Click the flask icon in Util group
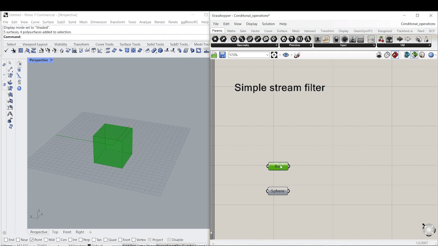The image size is (438, 246). tap(426, 39)
